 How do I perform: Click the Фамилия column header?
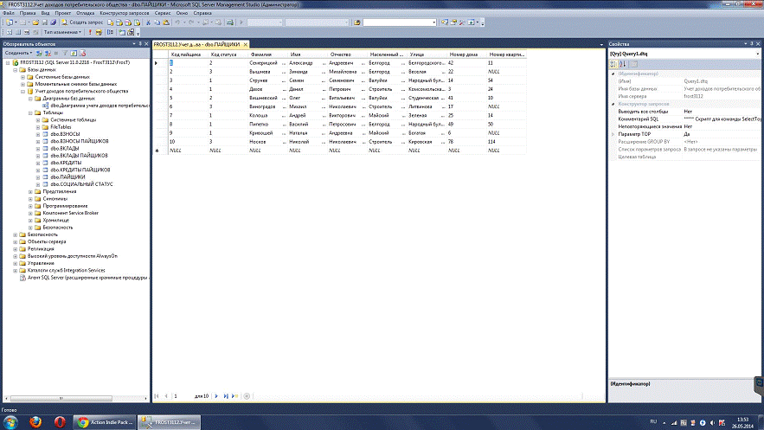click(267, 55)
